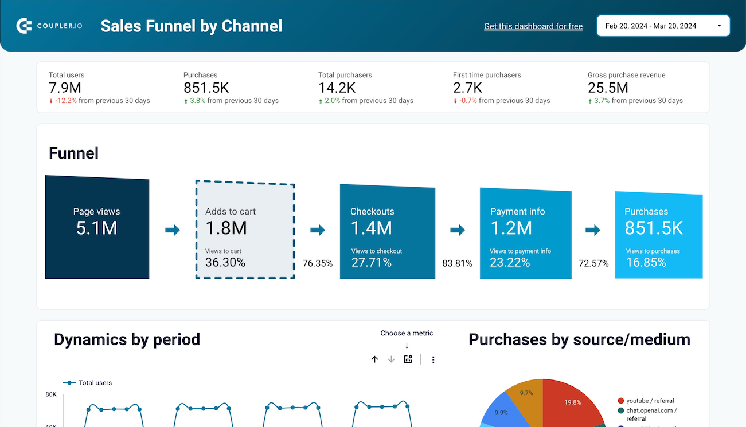
Task: Click the up arrow icon above the Dynamics chart
Action: coord(375,359)
